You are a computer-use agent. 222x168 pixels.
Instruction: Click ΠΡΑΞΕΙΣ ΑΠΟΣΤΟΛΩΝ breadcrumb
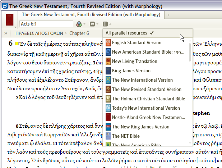[x=39, y=33]
